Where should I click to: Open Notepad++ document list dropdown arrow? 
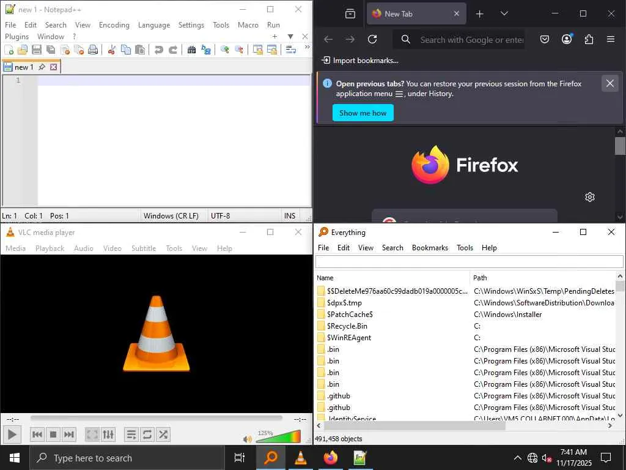[x=290, y=36]
